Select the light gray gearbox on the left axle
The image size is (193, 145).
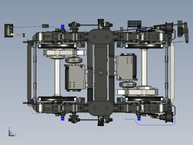coord(65,53)
